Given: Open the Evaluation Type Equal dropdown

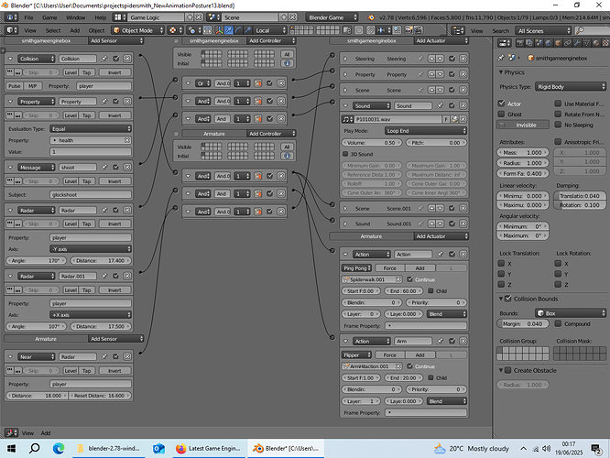Looking at the screenshot, I should coord(91,129).
